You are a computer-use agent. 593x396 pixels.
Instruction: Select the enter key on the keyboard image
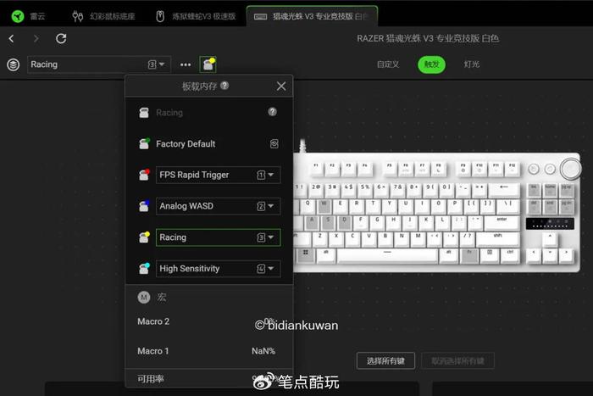[x=502, y=223]
